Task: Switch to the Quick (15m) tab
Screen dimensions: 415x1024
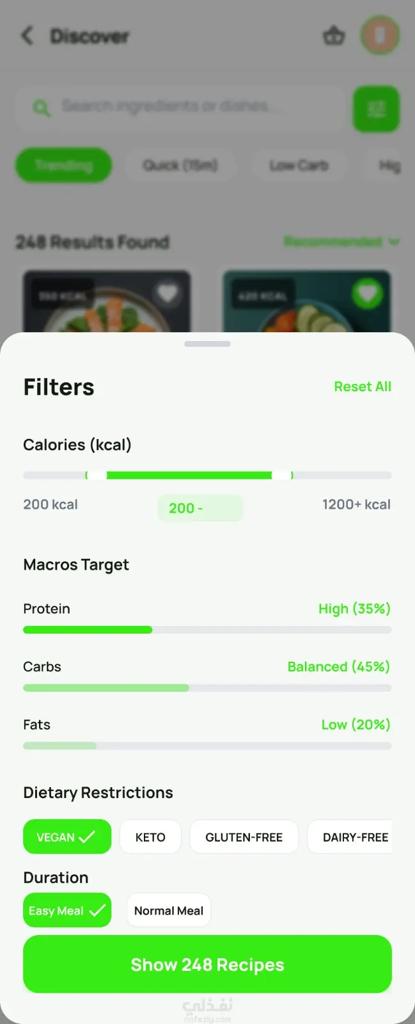Action: point(180,165)
